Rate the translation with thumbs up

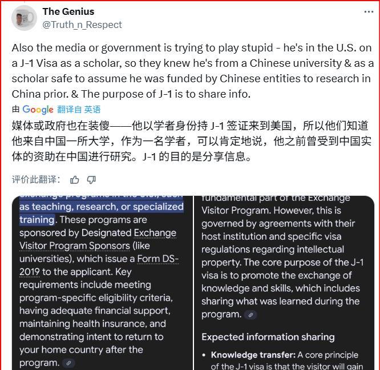75,180
